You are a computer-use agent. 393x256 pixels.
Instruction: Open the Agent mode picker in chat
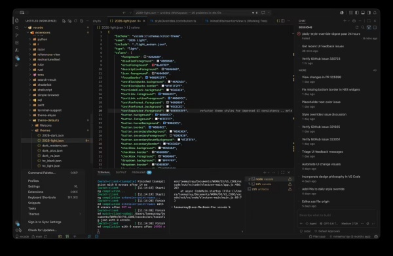point(310,223)
